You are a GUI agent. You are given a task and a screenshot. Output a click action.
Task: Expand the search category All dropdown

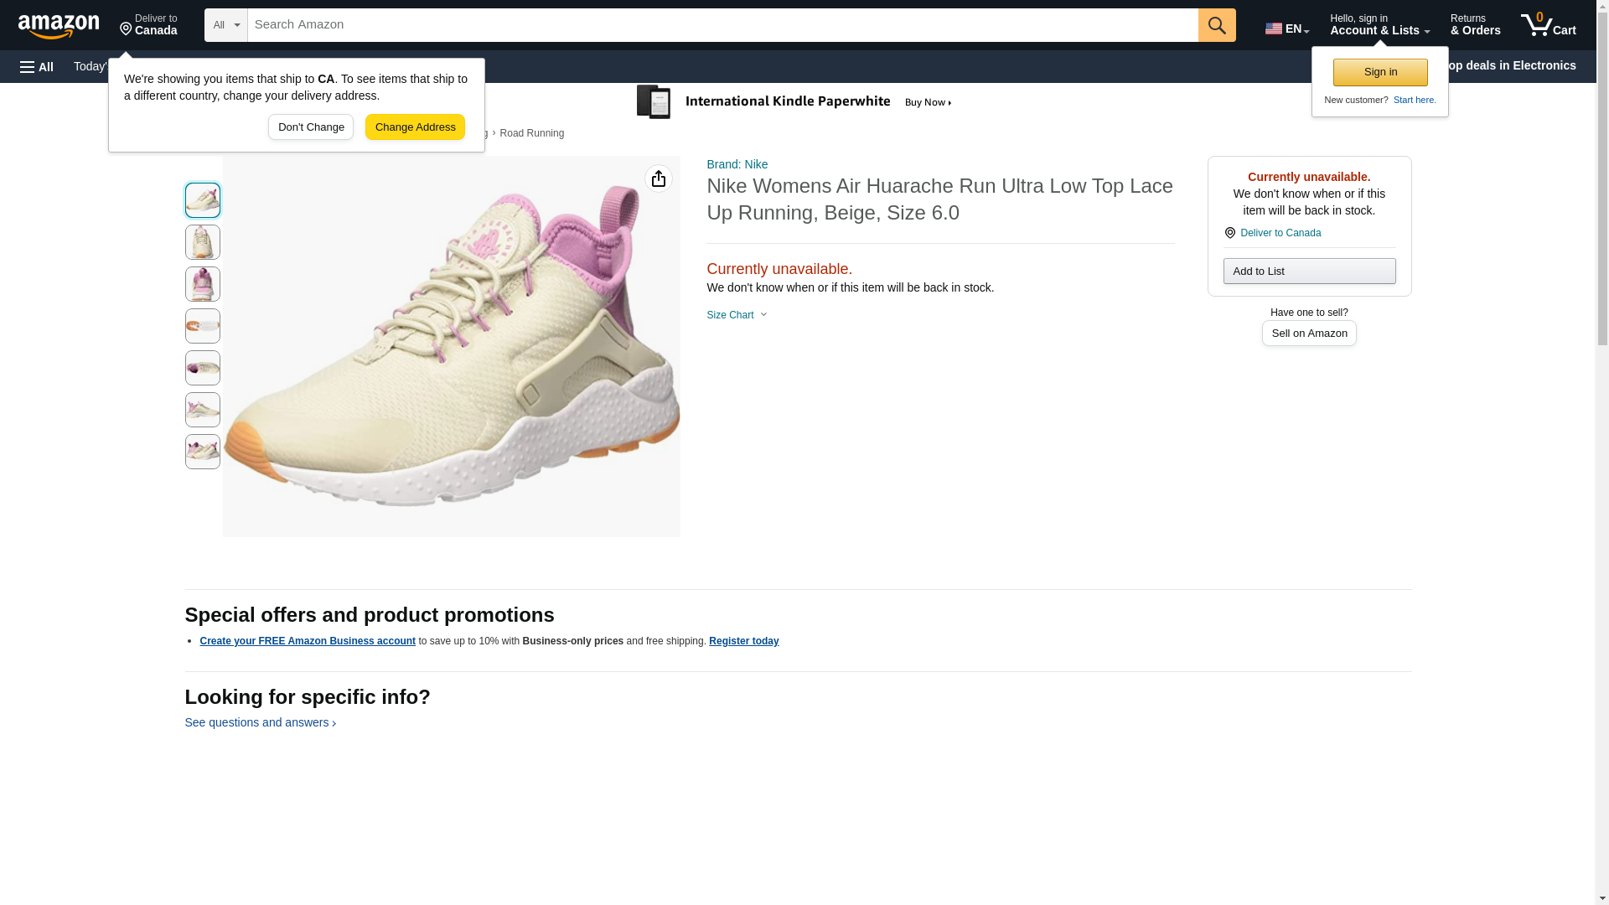click(225, 25)
